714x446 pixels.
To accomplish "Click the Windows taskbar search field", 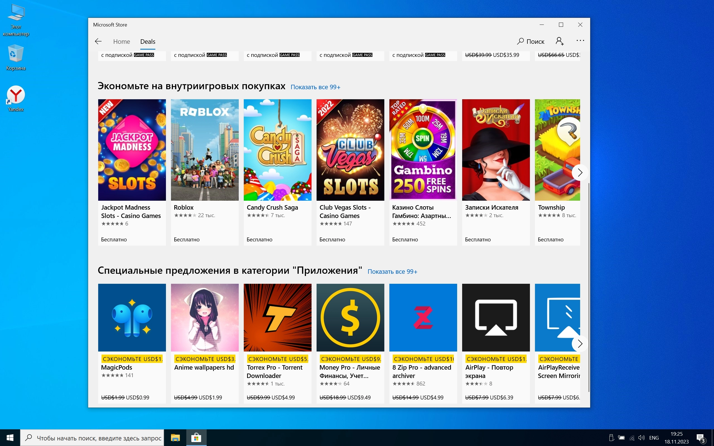I will (x=98, y=438).
